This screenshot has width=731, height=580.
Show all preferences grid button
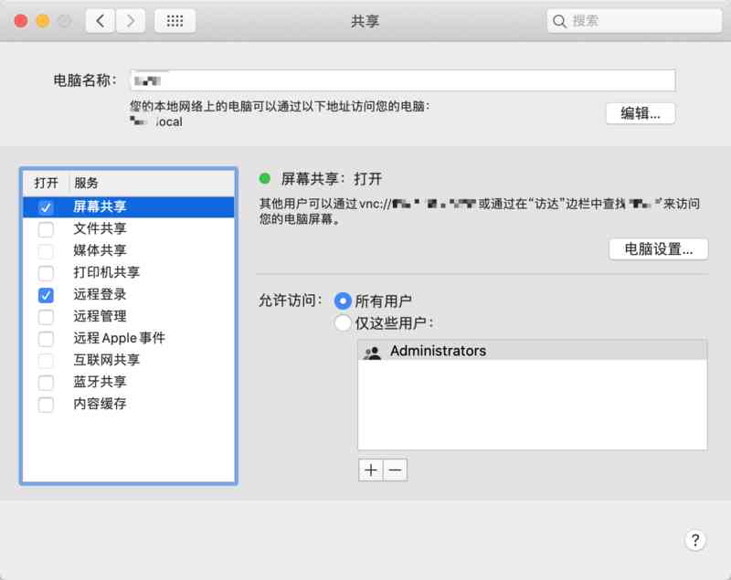pyautogui.click(x=175, y=20)
